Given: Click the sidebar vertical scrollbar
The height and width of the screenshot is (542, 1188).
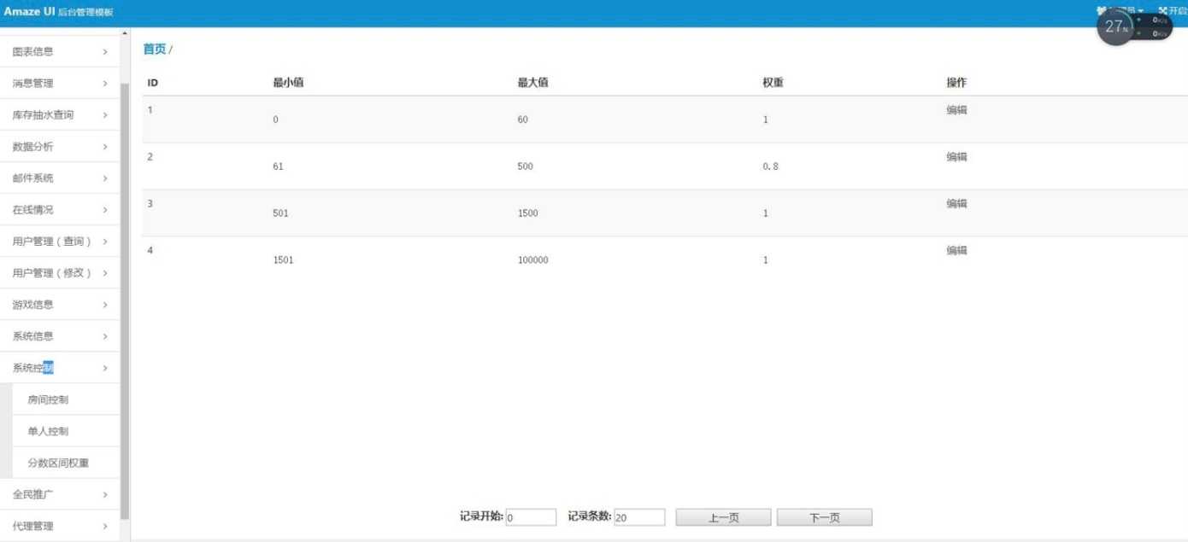Looking at the screenshot, I should tap(125, 299).
